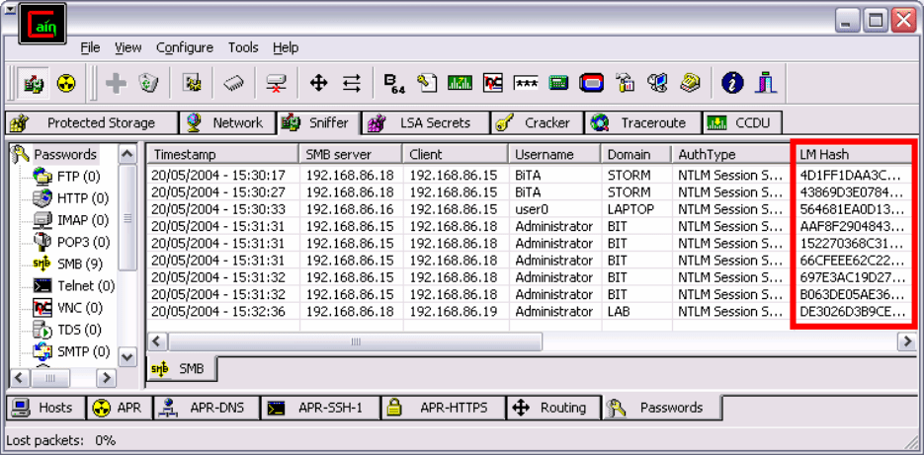This screenshot has height=455, width=924.
Task: Open the Configure menu
Action: pos(185,47)
